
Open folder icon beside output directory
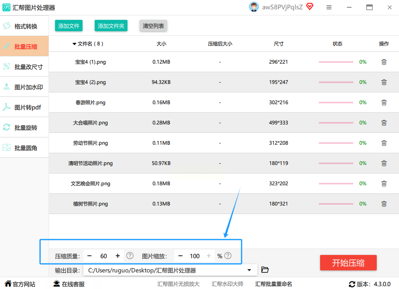265,270
